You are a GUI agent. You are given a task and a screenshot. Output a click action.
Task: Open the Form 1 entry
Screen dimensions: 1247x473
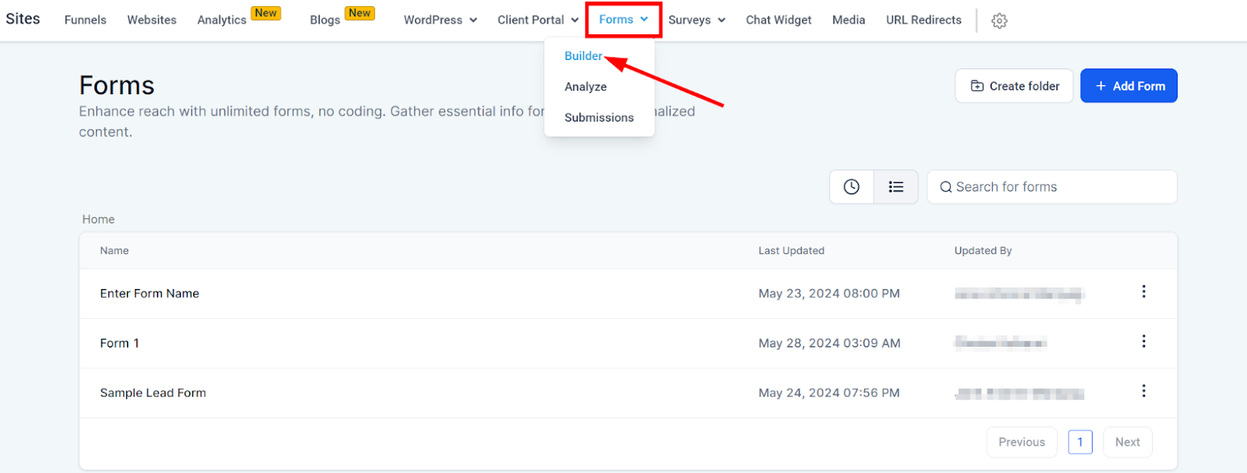coord(119,344)
